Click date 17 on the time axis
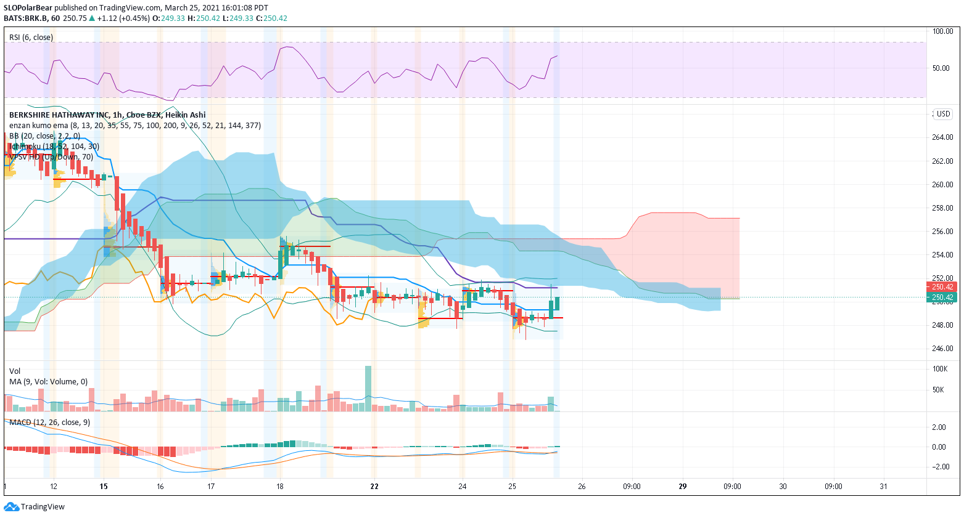Screen dimensions: 964x518 (x=211, y=487)
